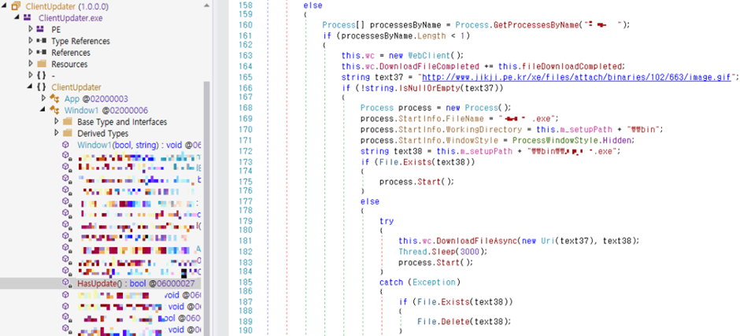Viewport: 740px width, 336px height.
Task: Click the Uri type reference
Action: pos(546,241)
